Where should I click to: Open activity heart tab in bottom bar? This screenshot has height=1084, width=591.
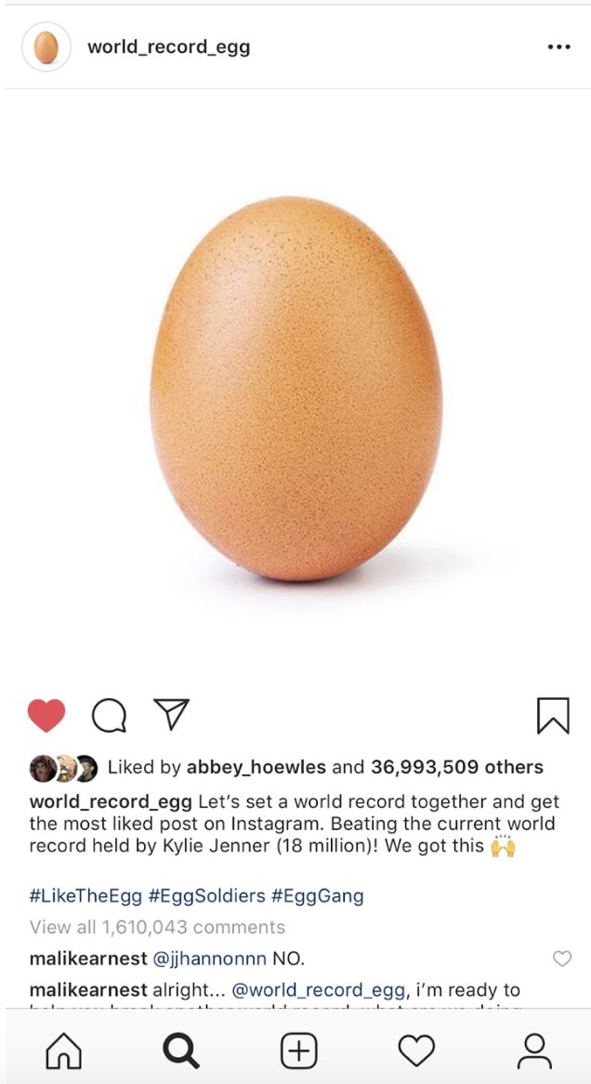417,1051
